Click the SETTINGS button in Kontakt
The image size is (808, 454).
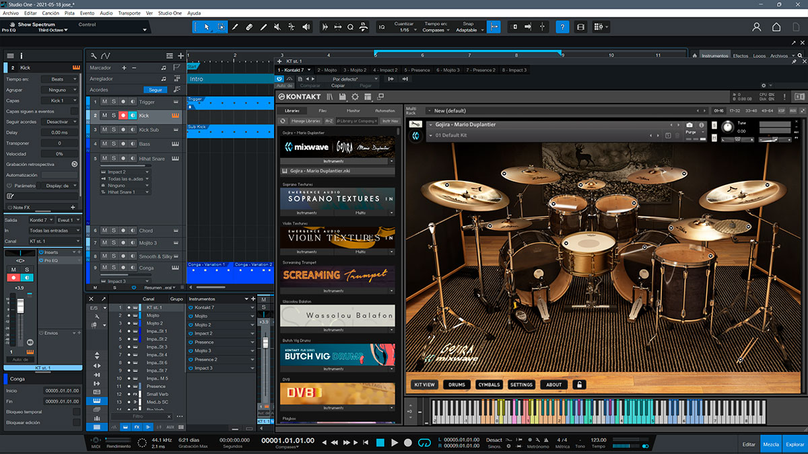[x=521, y=385]
